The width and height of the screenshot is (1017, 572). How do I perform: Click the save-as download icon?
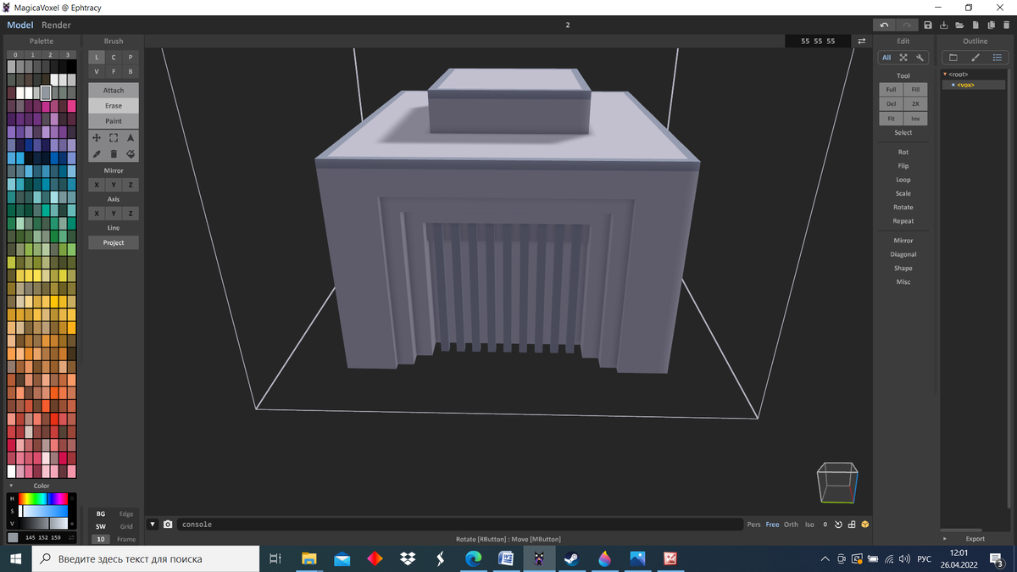(944, 25)
